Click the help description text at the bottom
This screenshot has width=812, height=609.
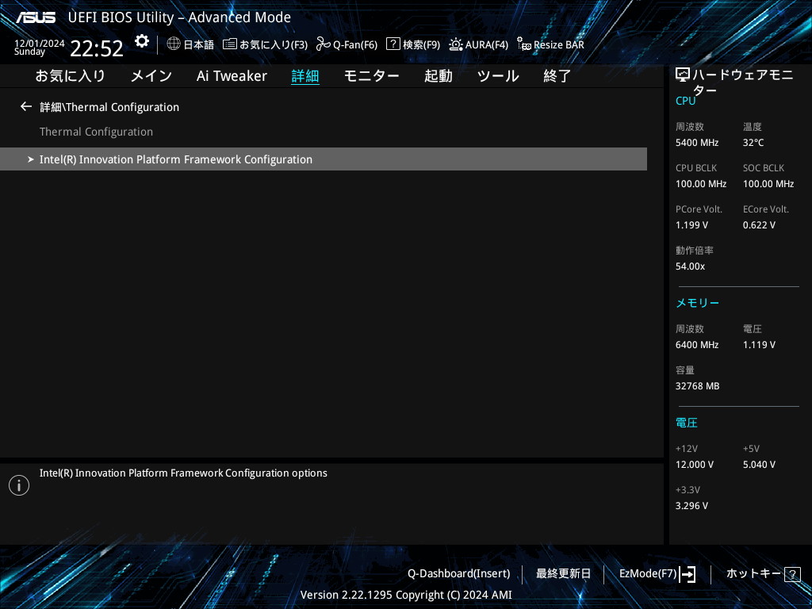coord(183,473)
